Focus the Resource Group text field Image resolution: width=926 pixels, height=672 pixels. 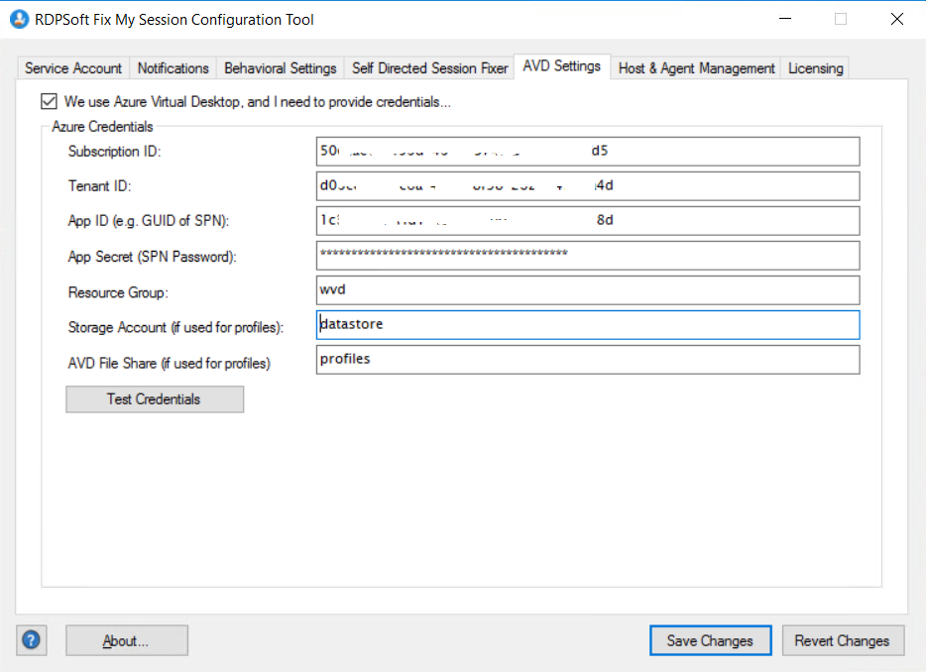(587, 289)
